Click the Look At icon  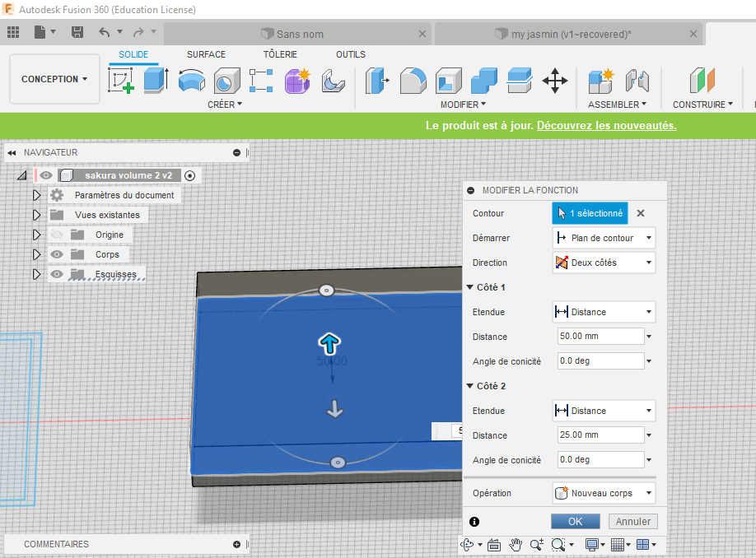pyautogui.click(x=494, y=545)
